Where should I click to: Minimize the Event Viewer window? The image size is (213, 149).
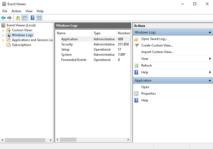(183, 4)
